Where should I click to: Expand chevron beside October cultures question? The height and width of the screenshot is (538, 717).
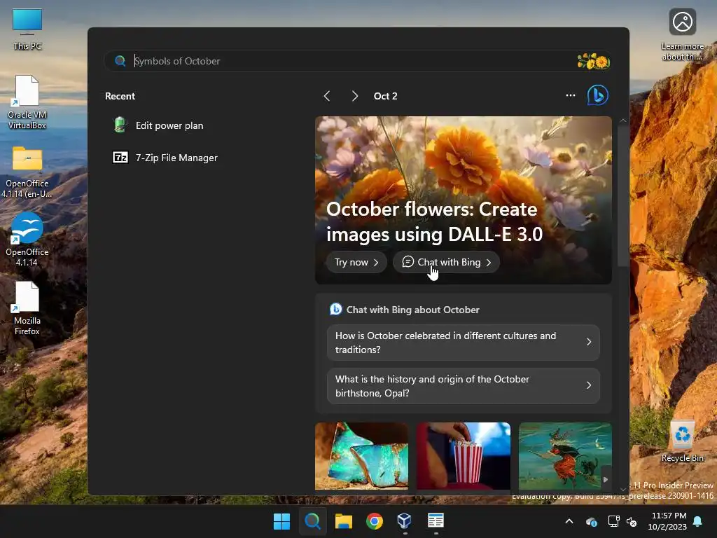588,342
